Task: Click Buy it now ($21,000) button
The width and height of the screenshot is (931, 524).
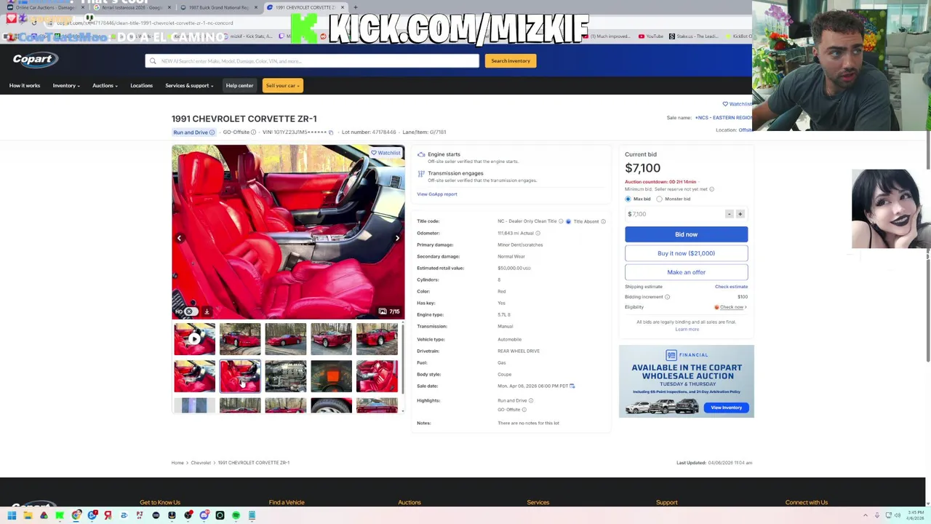Action: [x=686, y=253]
